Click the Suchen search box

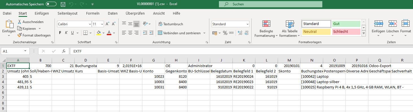[271, 4]
